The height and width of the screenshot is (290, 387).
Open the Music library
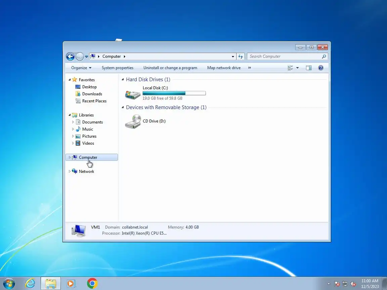click(x=88, y=129)
